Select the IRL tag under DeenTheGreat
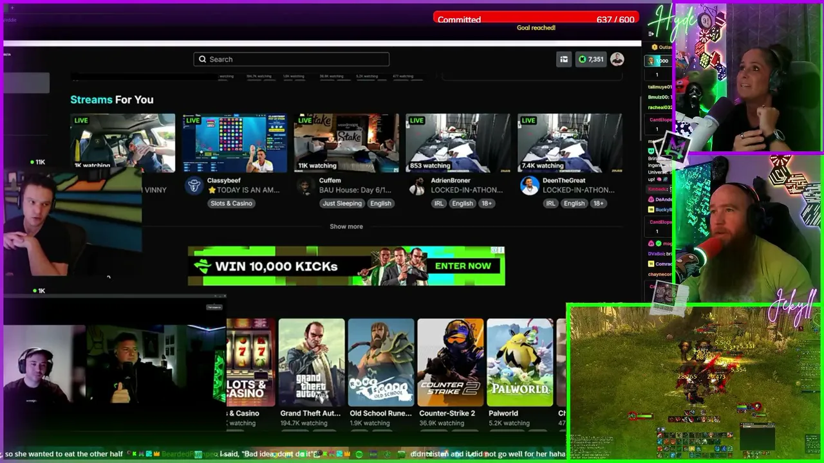 pyautogui.click(x=550, y=203)
